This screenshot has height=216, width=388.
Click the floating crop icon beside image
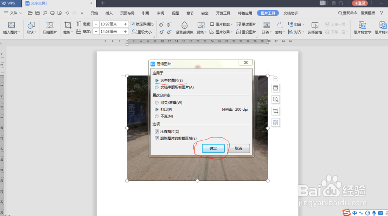pos(275,111)
